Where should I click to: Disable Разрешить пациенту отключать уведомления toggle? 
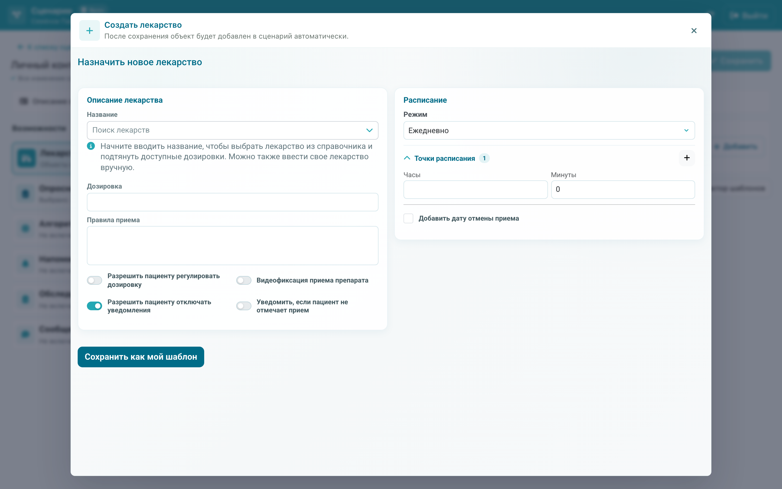[95, 306]
